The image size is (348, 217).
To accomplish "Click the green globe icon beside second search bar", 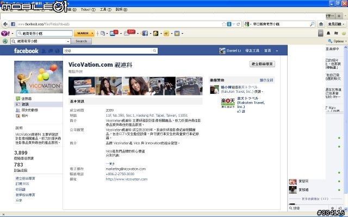I will tap(5, 41).
